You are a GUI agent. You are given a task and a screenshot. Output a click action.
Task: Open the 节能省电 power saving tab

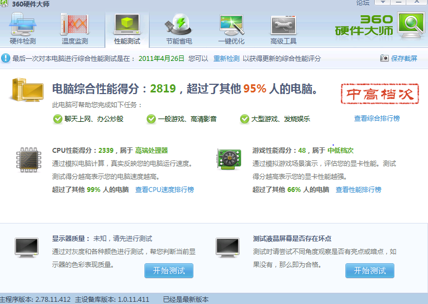click(179, 29)
